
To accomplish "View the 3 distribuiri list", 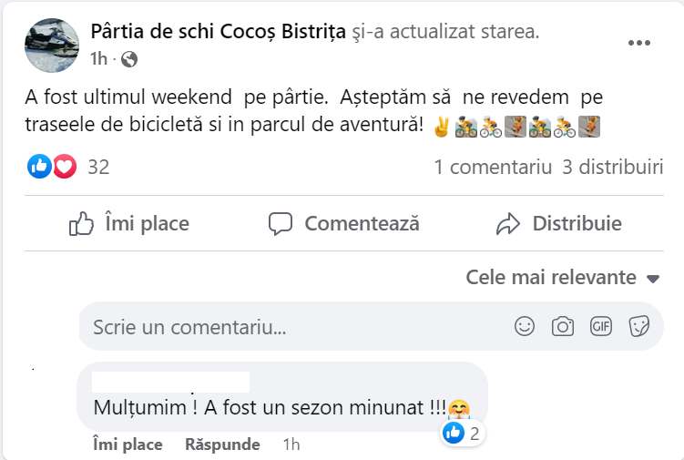I will tap(612, 168).
